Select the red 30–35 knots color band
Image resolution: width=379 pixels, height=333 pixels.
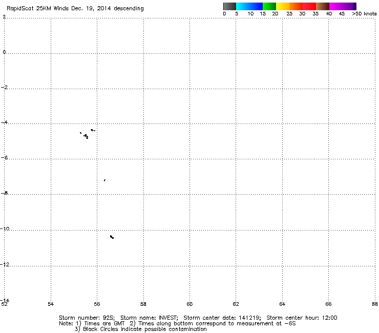pyautogui.click(x=309, y=6)
